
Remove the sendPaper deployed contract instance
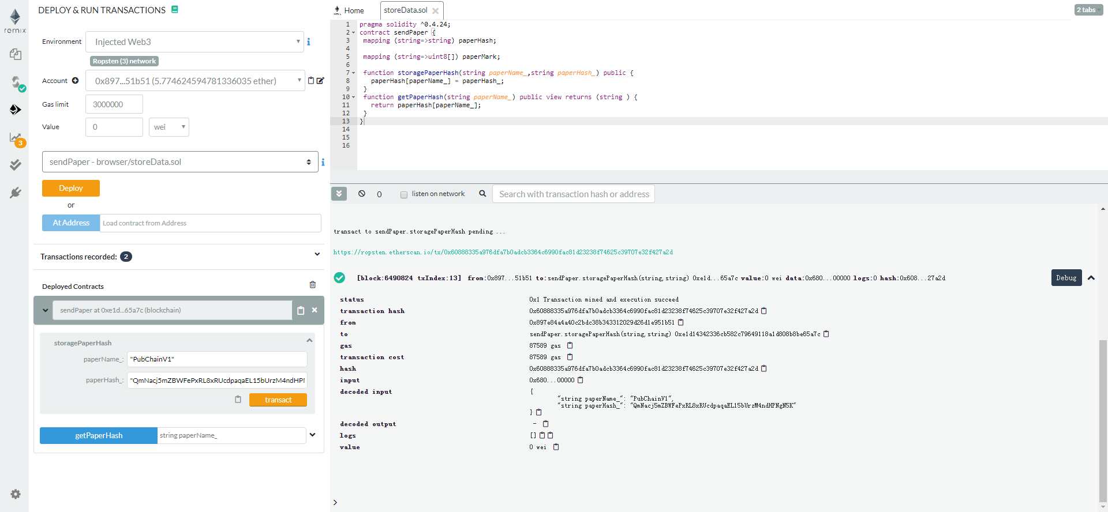[x=315, y=310]
